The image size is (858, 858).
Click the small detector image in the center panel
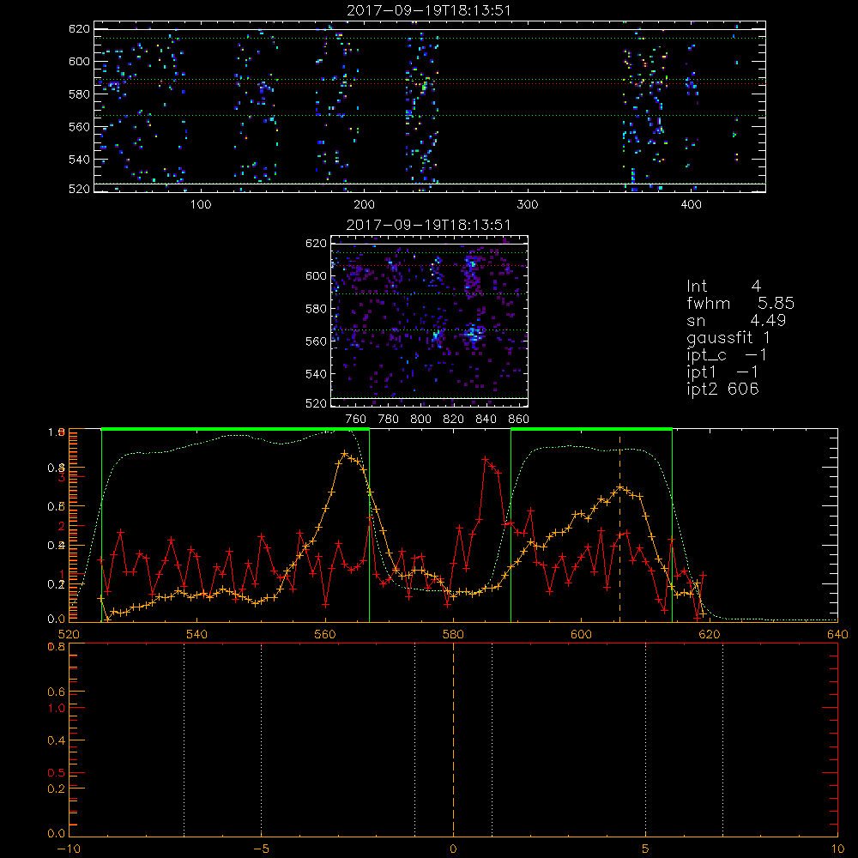[430, 321]
